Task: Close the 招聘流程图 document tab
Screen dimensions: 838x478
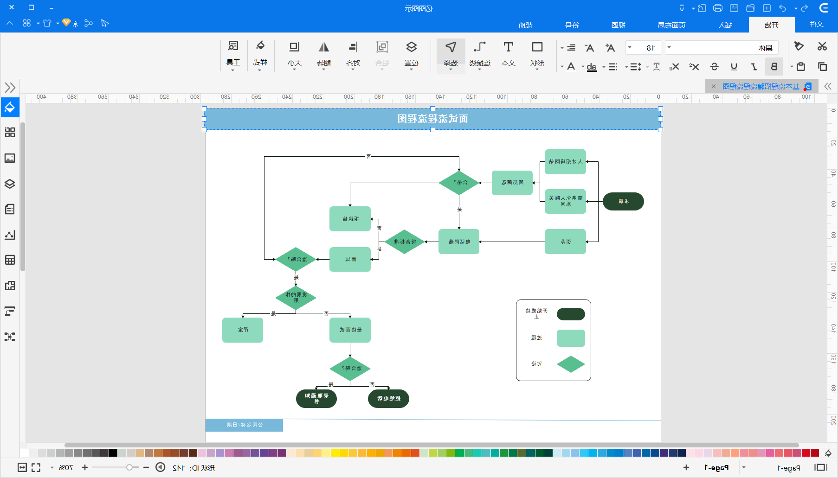Action: coord(713,86)
